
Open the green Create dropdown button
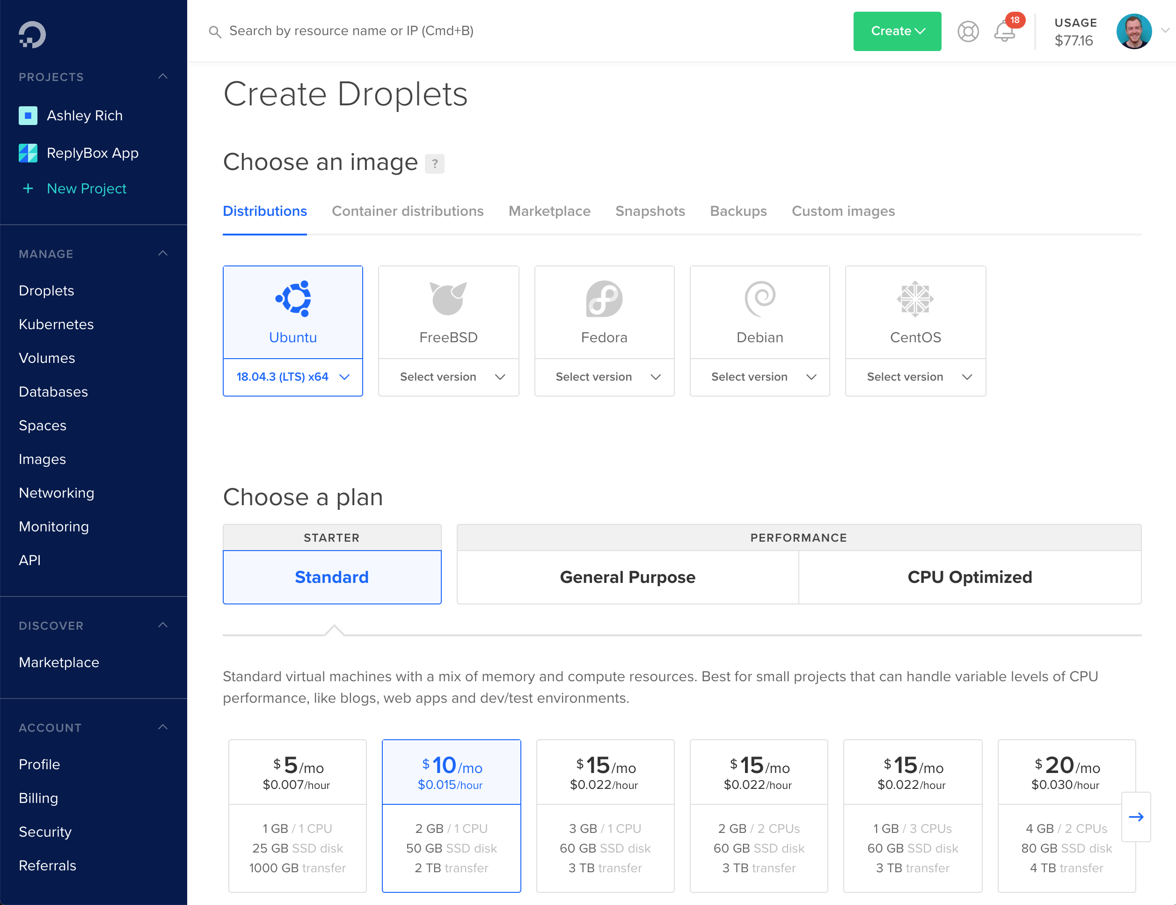[x=897, y=31]
